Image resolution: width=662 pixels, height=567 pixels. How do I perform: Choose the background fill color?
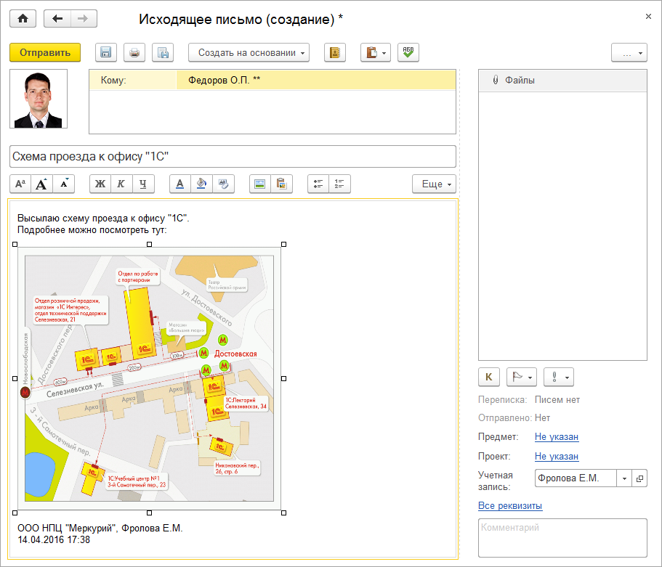point(201,184)
